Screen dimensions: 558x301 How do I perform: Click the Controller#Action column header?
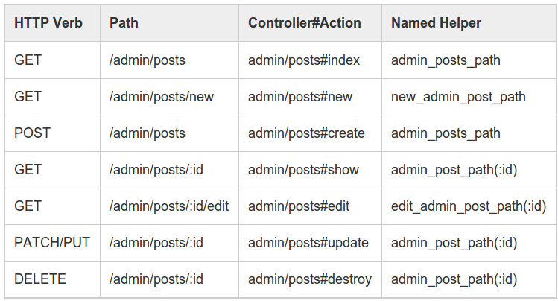(304, 23)
